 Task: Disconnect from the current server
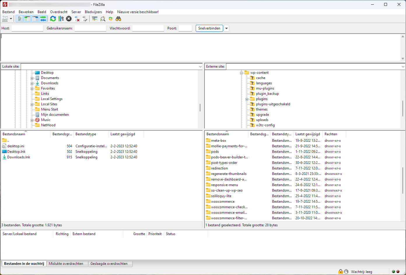click(x=77, y=19)
